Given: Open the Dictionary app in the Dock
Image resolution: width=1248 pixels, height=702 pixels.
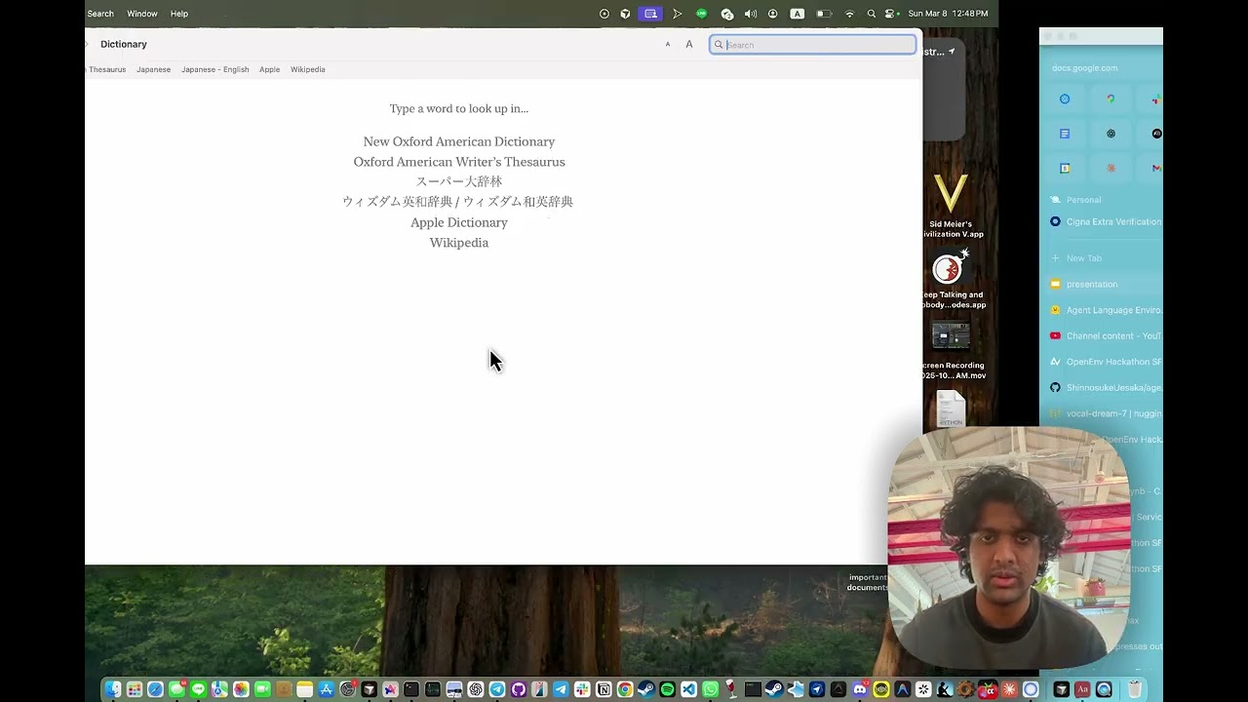Looking at the screenshot, I should (x=1082, y=689).
